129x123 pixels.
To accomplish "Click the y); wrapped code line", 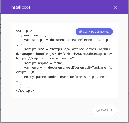I will coord(19,81).
